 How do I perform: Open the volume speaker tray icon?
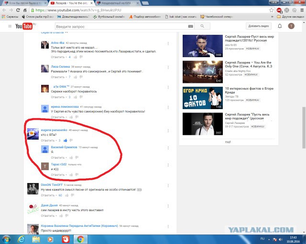(281, 239)
